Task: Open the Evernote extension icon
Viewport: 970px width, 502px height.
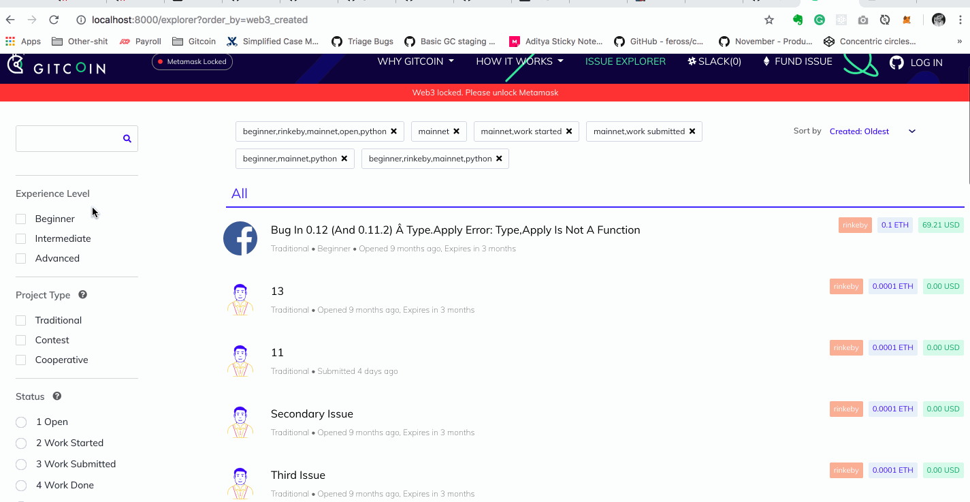Action: pos(798,20)
